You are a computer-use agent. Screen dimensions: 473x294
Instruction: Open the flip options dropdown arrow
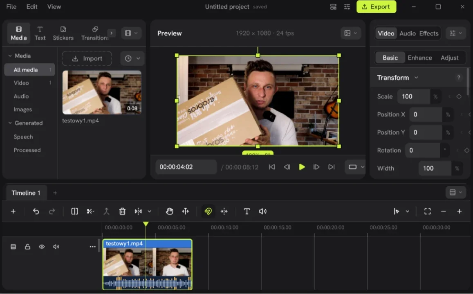pos(149,212)
